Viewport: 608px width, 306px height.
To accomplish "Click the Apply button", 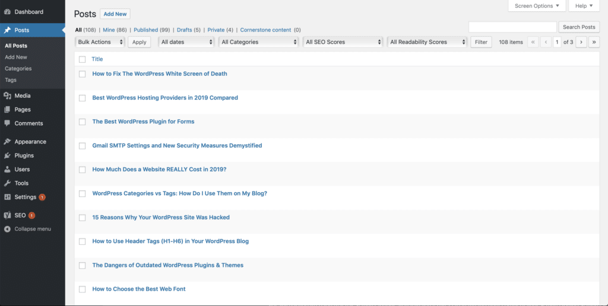I will coord(139,42).
